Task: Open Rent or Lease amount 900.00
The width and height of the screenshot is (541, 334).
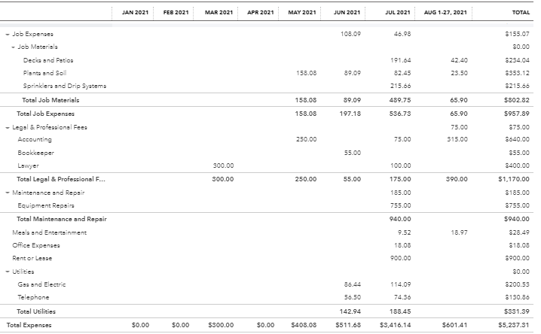Action: point(401,258)
